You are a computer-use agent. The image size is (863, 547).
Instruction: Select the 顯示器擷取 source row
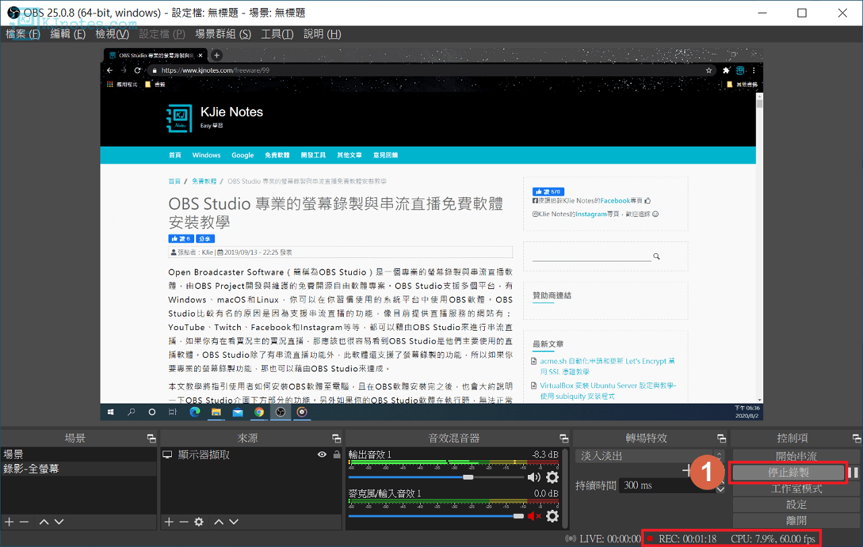pos(252,455)
